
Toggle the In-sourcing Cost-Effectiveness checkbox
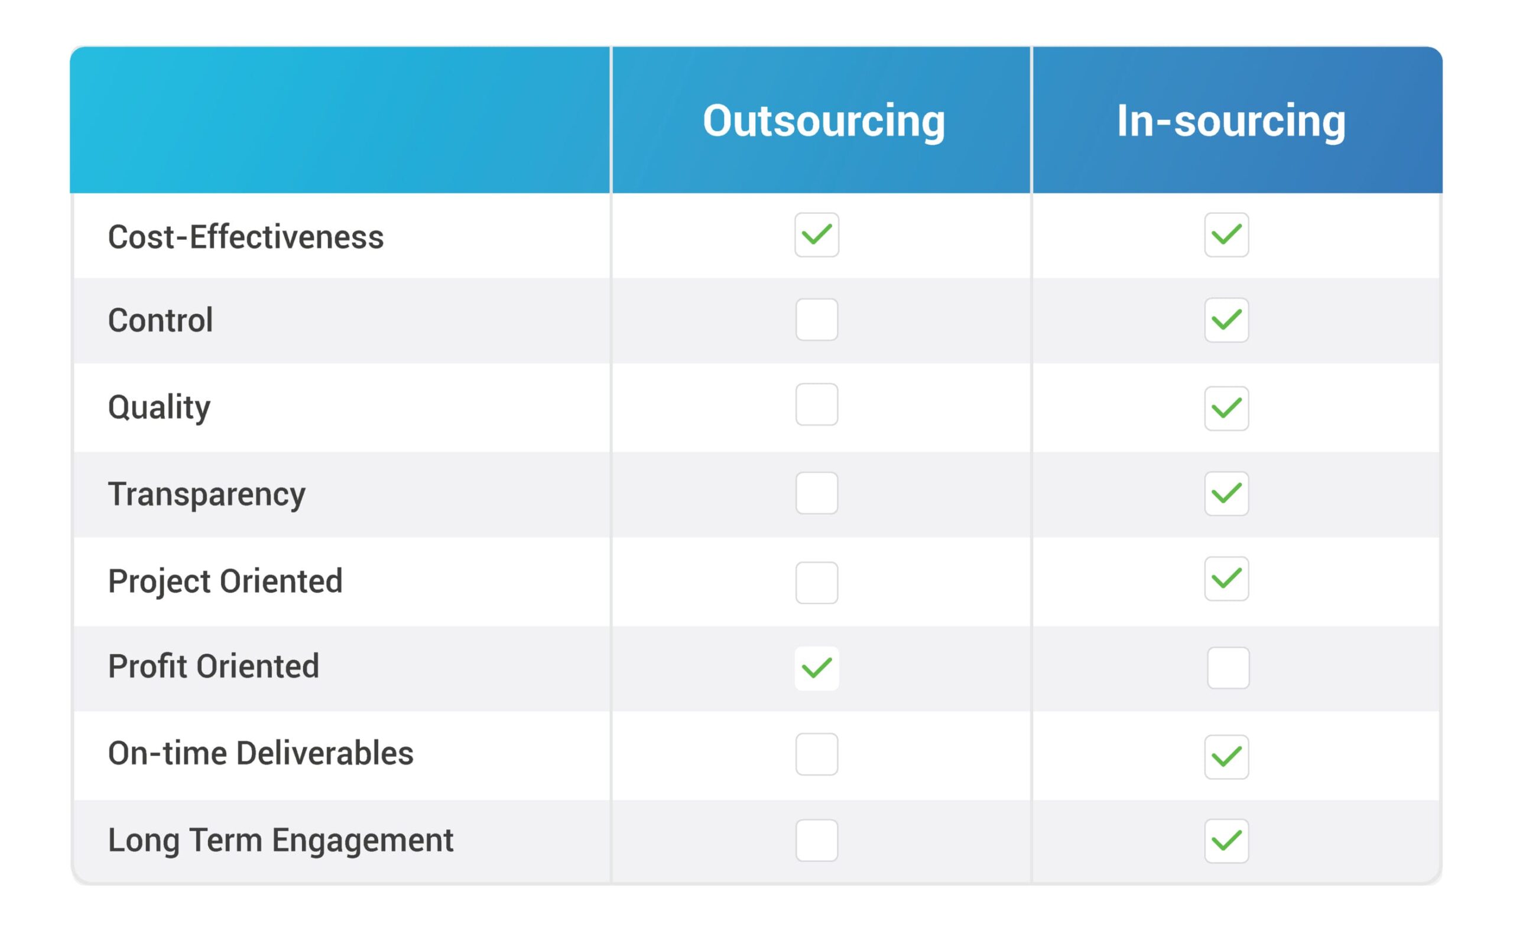1226,235
